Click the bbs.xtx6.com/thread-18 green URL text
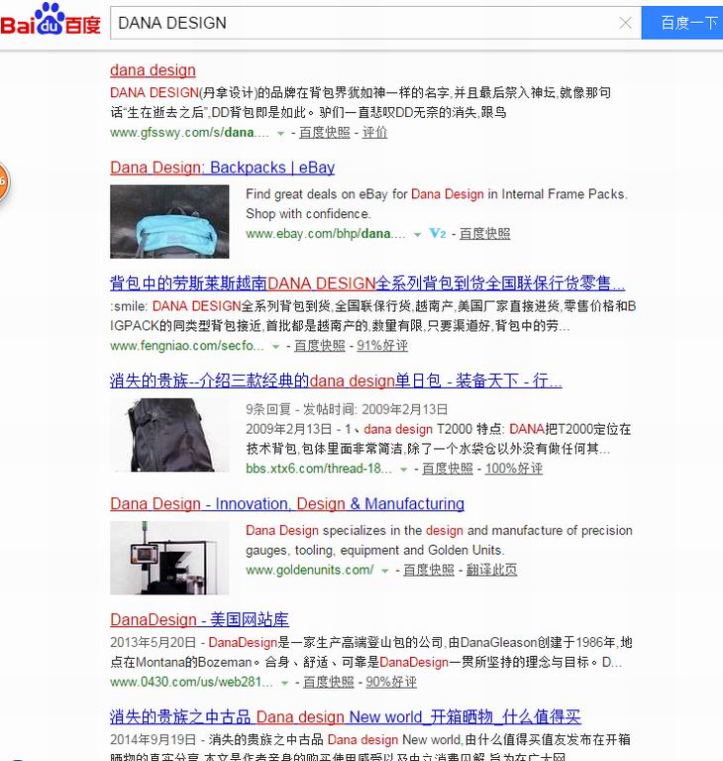Image resolution: width=723 pixels, height=761 pixels. pos(319,469)
